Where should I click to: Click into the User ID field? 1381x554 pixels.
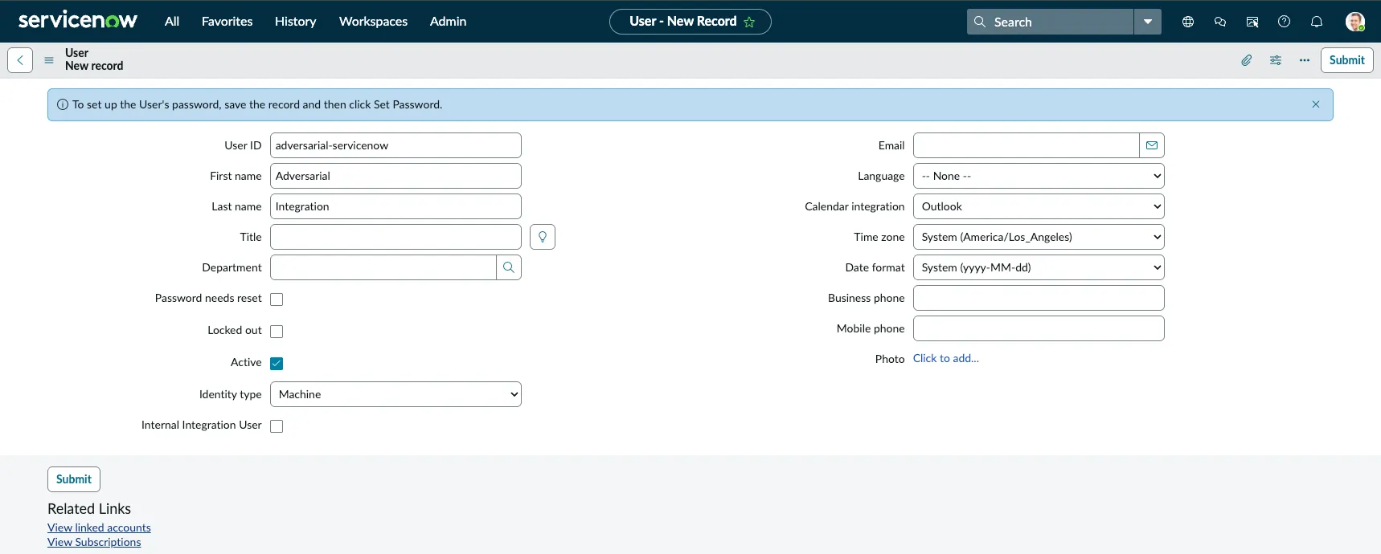(395, 145)
